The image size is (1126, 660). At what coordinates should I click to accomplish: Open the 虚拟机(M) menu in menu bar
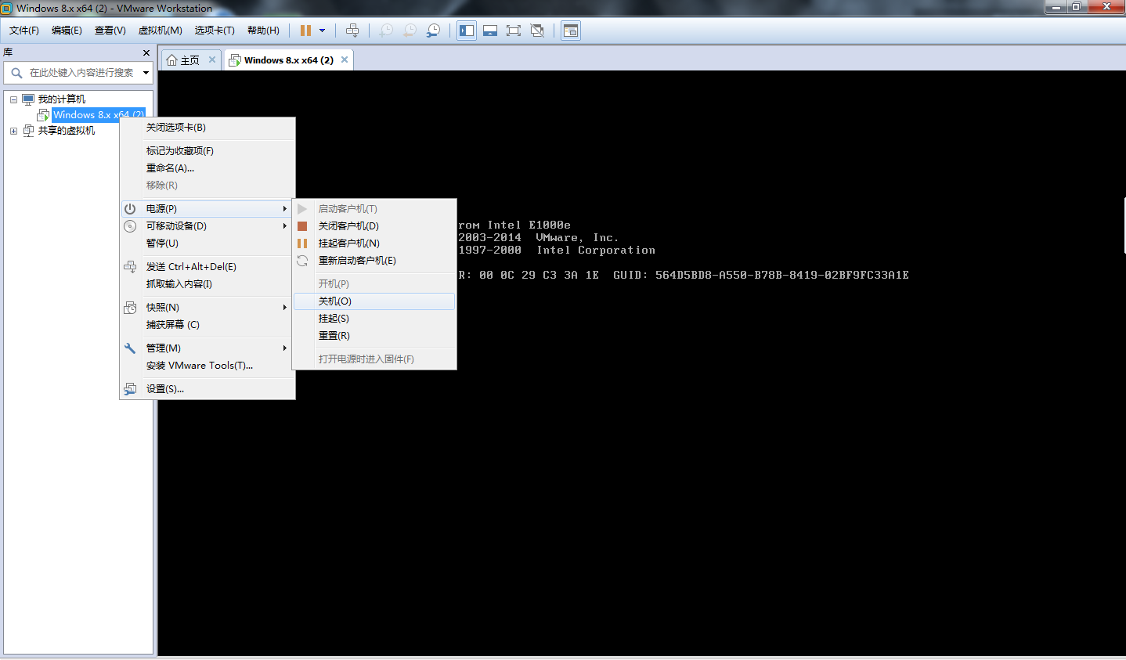[x=160, y=31]
